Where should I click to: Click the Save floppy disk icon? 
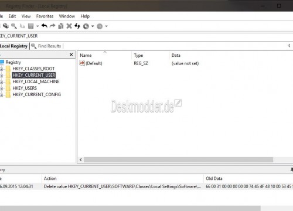31,26
